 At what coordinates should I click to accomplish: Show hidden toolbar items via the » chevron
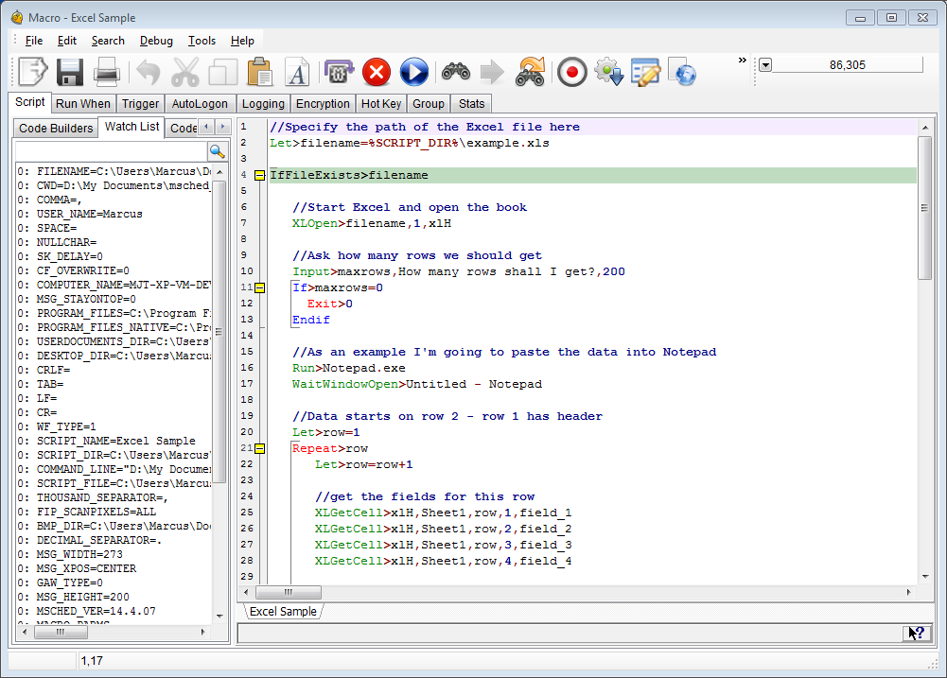click(x=743, y=60)
